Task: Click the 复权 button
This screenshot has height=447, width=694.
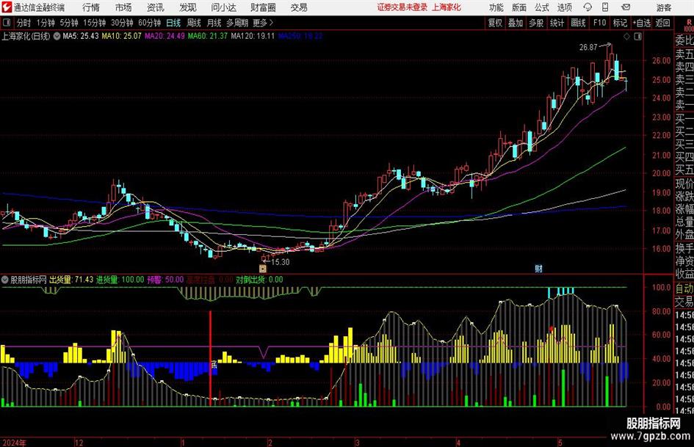Action: tap(495, 23)
